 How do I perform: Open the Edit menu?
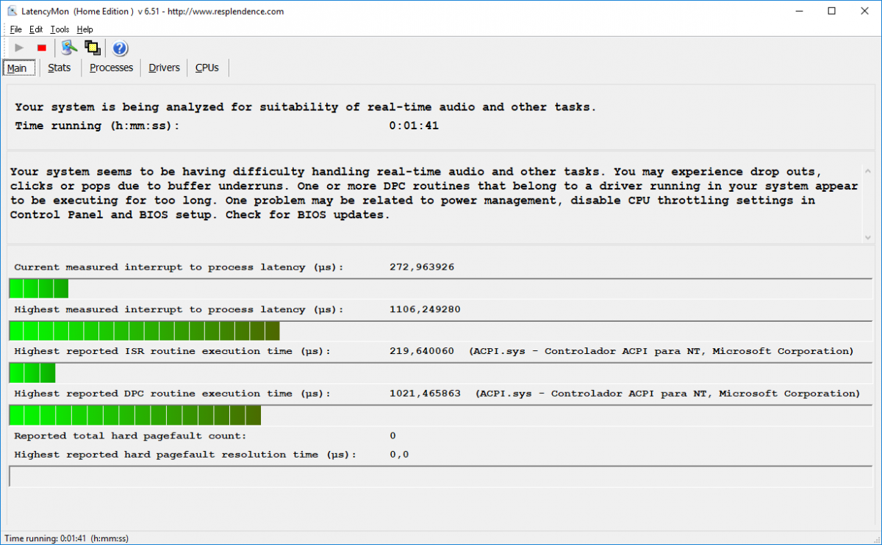(x=36, y=29)
